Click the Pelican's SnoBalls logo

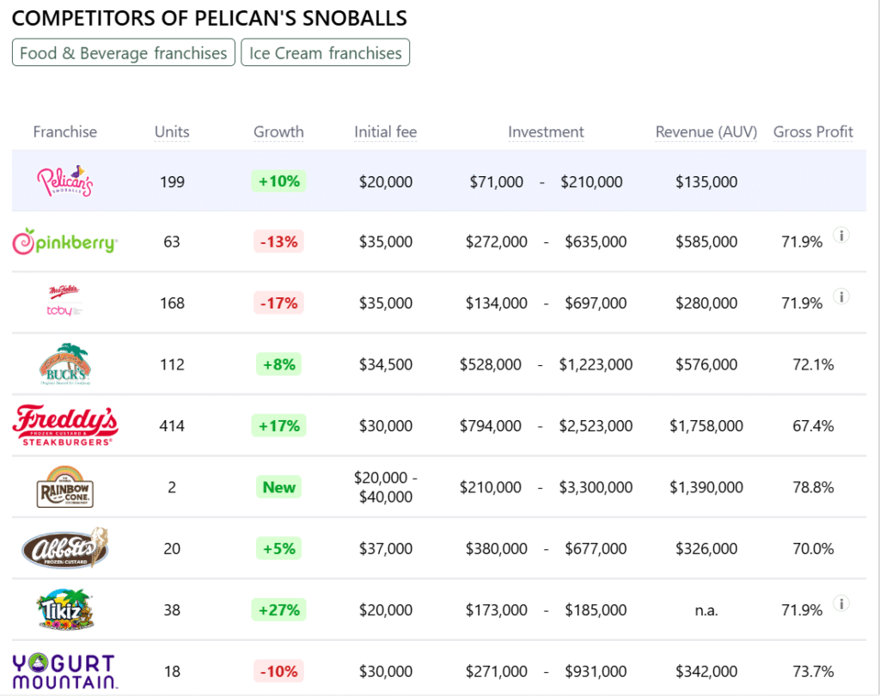click(x=64, y=181)
